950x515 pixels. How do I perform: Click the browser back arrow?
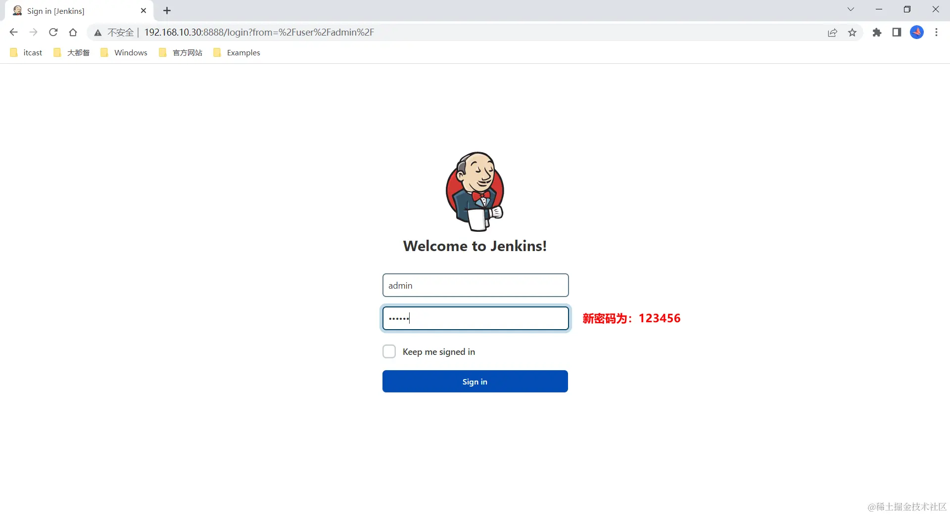13,32
